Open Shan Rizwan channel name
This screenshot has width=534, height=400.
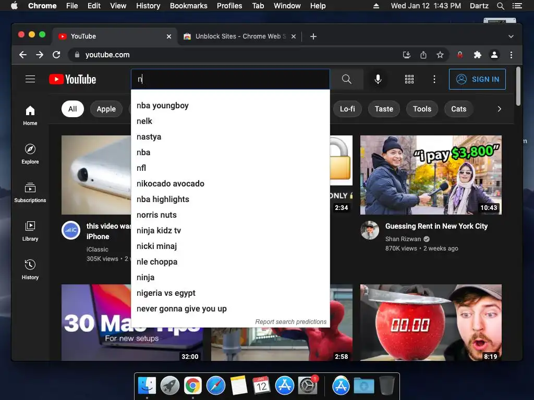pos(403,239)
